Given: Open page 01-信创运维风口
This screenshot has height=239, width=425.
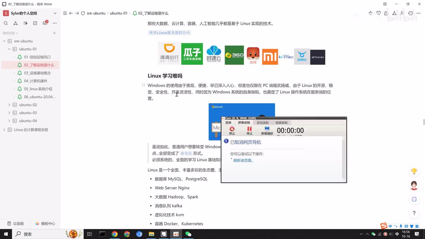Looking at the screenshot, I should 37,57.
